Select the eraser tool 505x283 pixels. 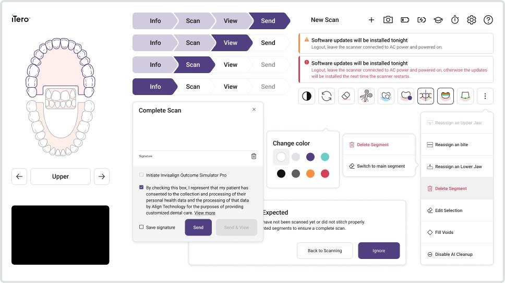(x=346, y=96)
